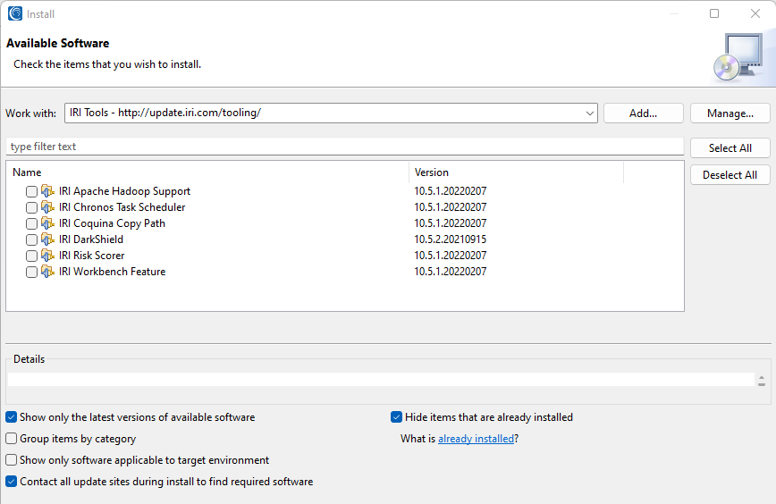Click the Install dialog title bar icon
This screenshot has height=504, width=776.
click(15, 13)
